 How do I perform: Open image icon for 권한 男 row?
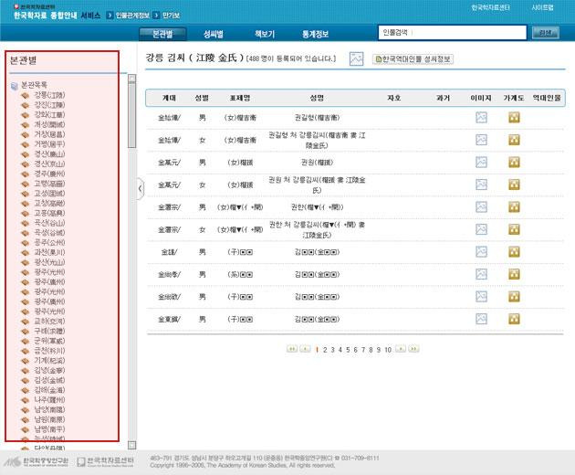tap(481, 207)
